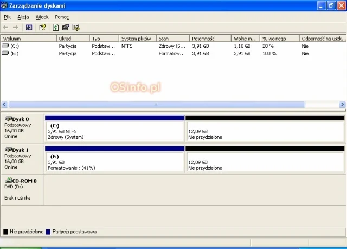This screenshot has width=347, height=249.
Task: Click the Properties toolbar icon
Action: (66, 27)
